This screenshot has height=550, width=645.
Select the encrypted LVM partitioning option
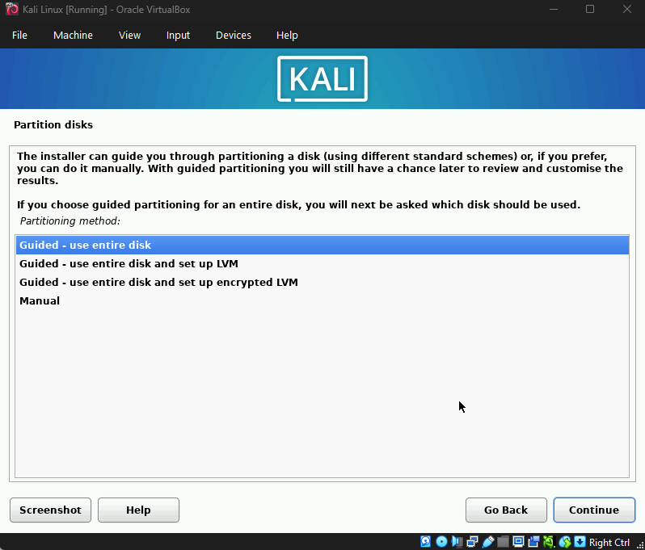point(158,283)
